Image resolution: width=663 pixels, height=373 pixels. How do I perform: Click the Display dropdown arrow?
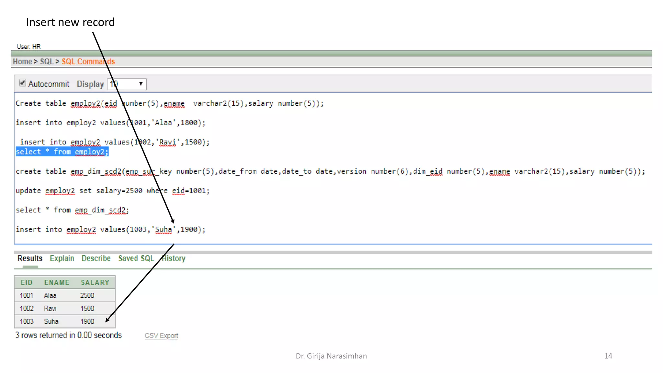(141, 84)
